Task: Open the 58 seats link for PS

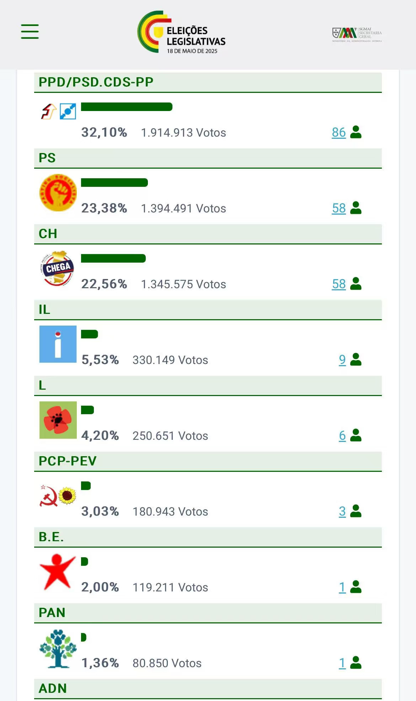Action: click(x=338, y=208)
